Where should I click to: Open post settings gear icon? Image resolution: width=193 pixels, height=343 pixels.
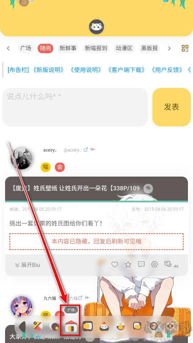coord(155,264)
